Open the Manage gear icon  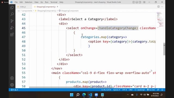tap(12, 85)
